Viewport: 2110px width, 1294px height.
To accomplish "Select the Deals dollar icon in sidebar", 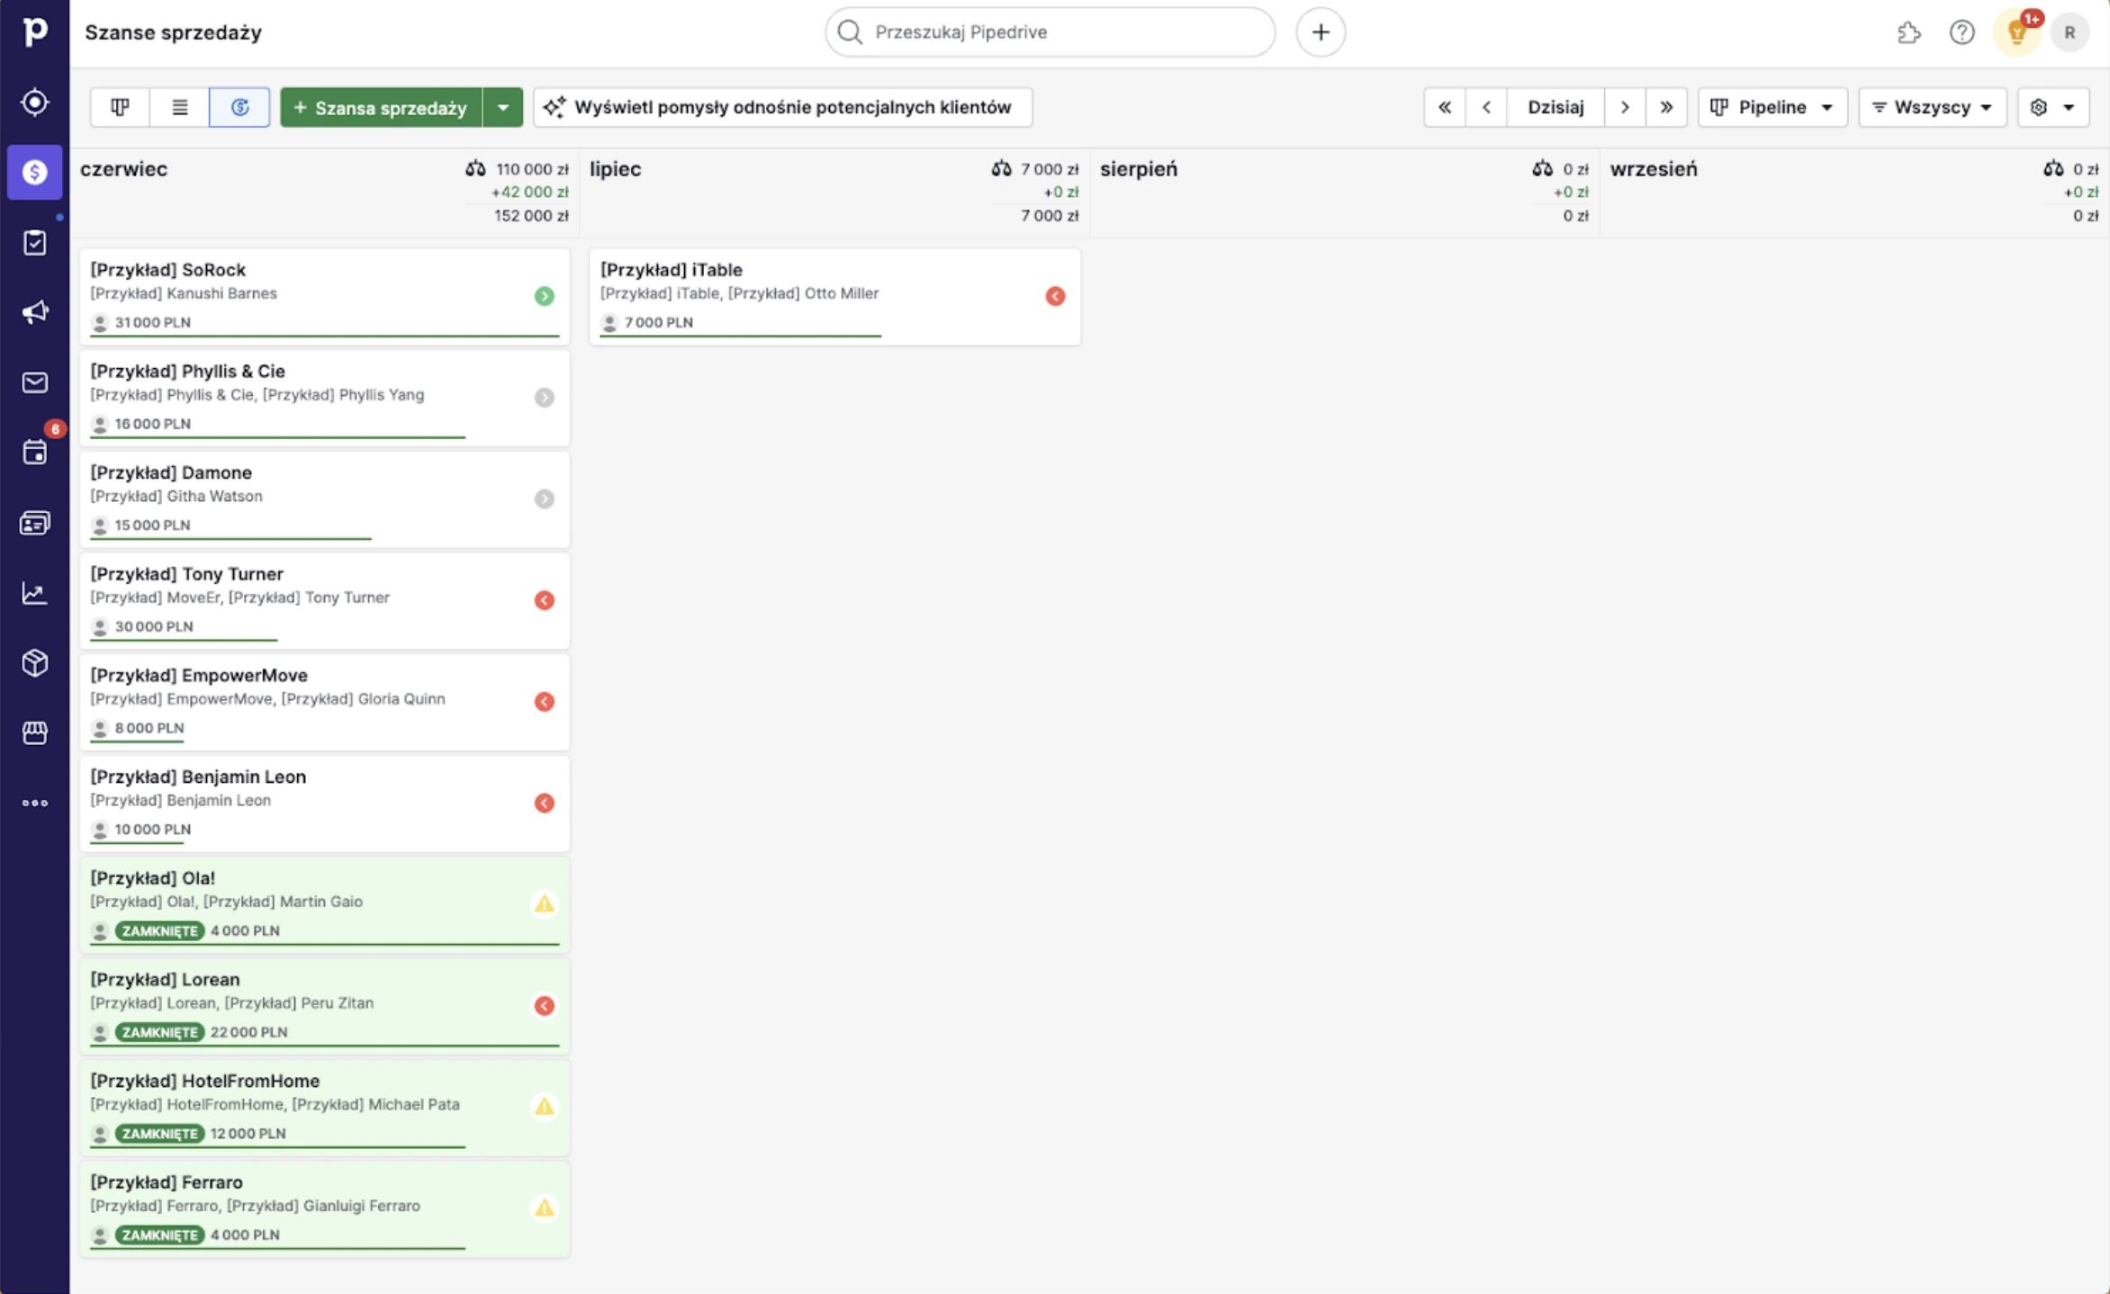I will tap(34, 172).
